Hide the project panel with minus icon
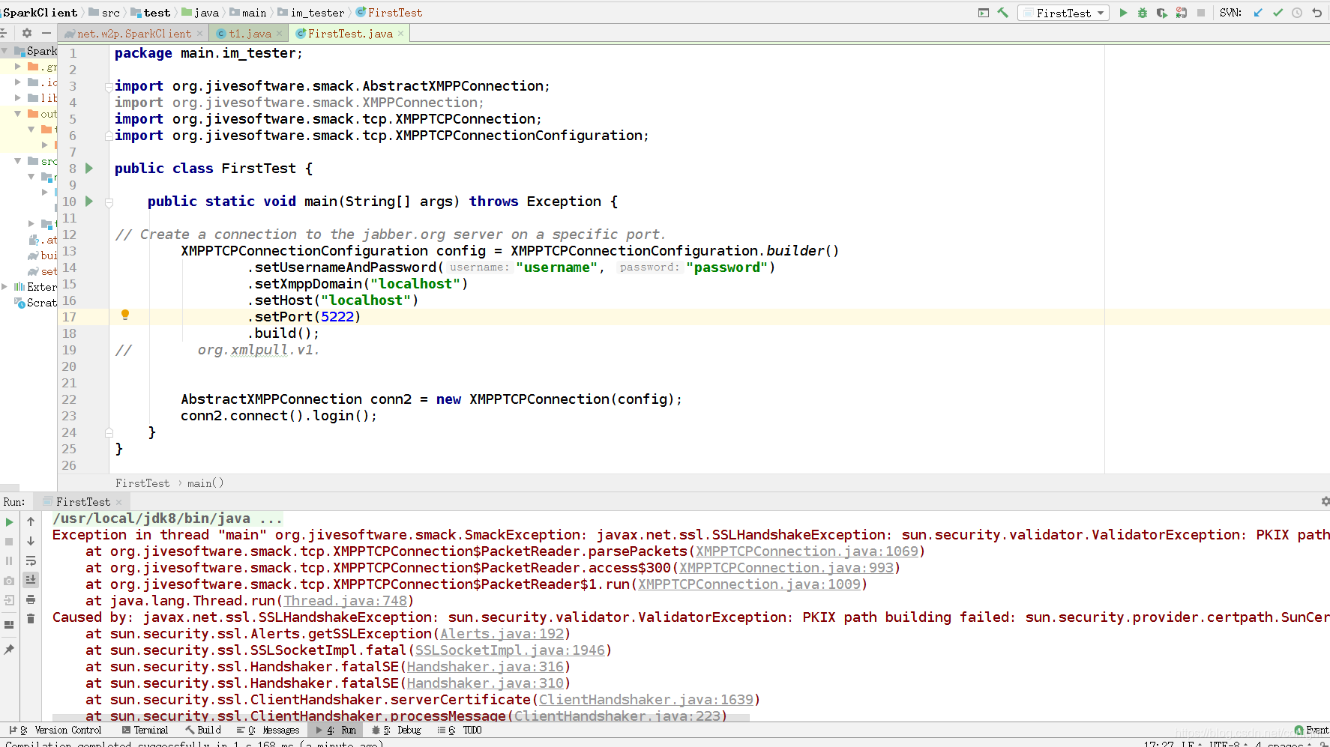The image size is (1330, 747). point(46,33)
